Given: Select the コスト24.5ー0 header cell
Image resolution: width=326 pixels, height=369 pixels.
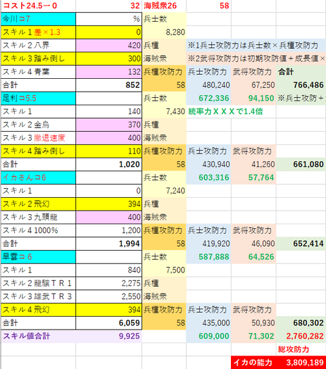Looking at the screenshot, I should pyautogui.click(x=38, y=6).
